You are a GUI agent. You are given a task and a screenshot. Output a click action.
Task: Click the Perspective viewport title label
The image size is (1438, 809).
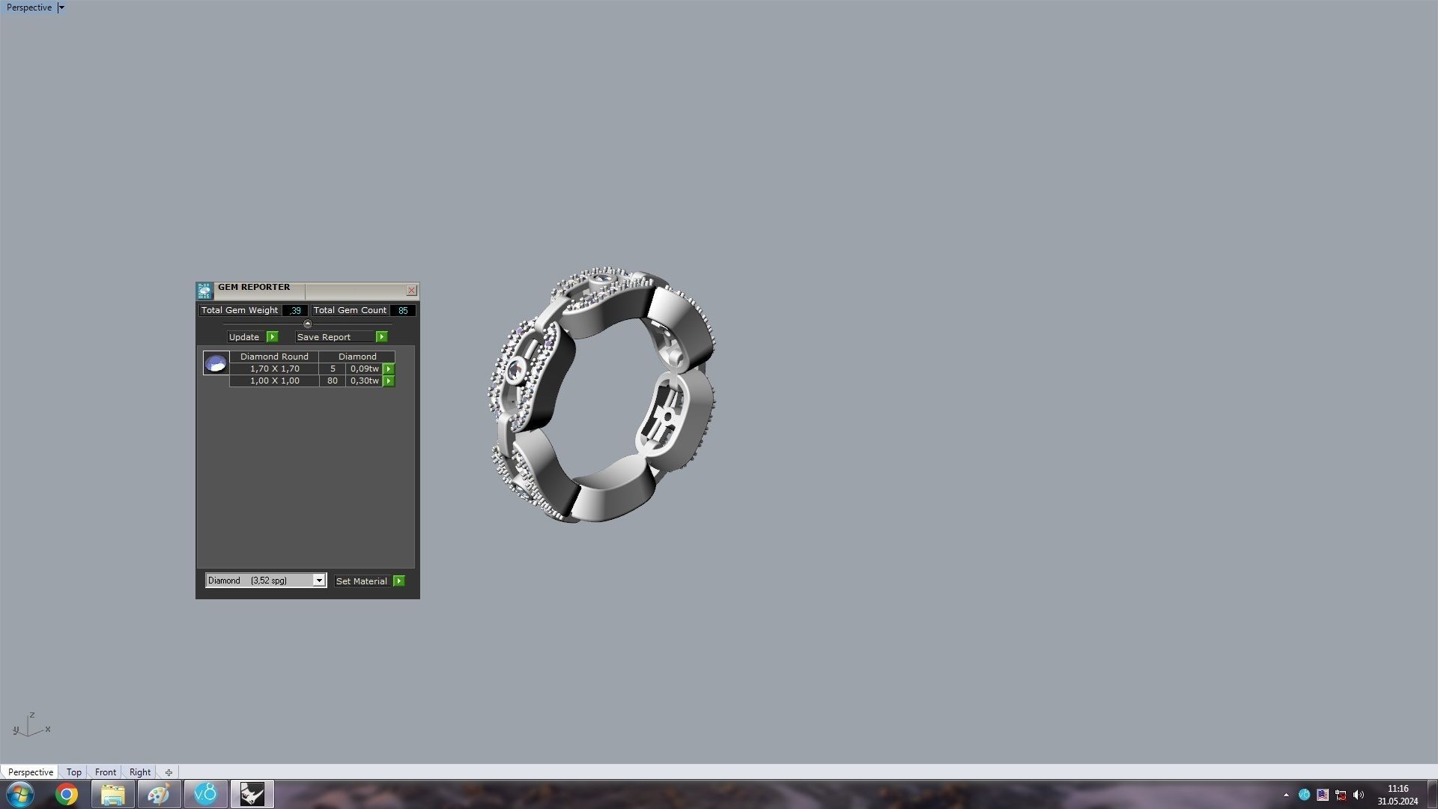(x=29, y=7)
